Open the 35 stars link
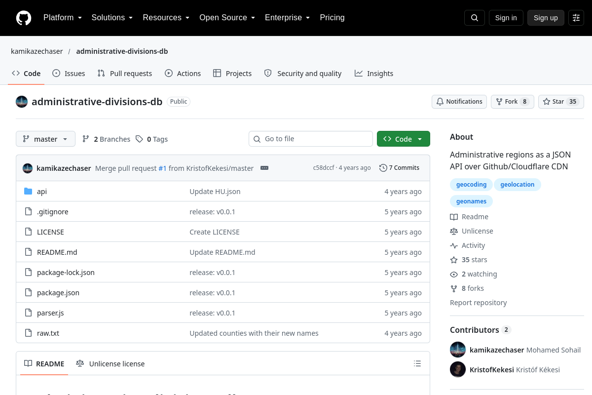 [x=469, y=260]
